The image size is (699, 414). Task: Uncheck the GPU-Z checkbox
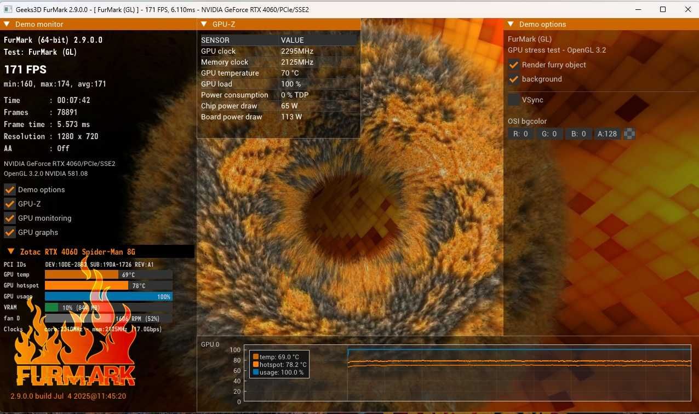coord(10,204)
